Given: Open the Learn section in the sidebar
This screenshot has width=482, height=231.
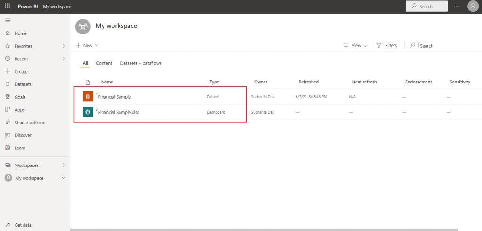Looking at the screenshot, I should click(20, 148).
